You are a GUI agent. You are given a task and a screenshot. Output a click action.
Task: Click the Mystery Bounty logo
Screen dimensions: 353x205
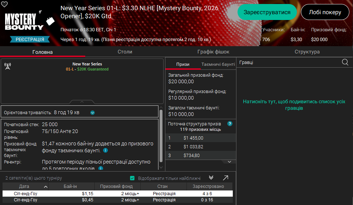click(25, 22)
